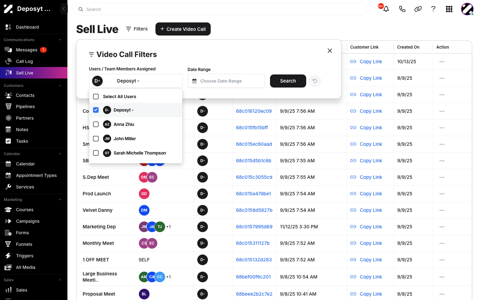Open the apps grid menu
The height and width of the screenshot is (300, 481).
pyautogui.click(x=449, y=9)
